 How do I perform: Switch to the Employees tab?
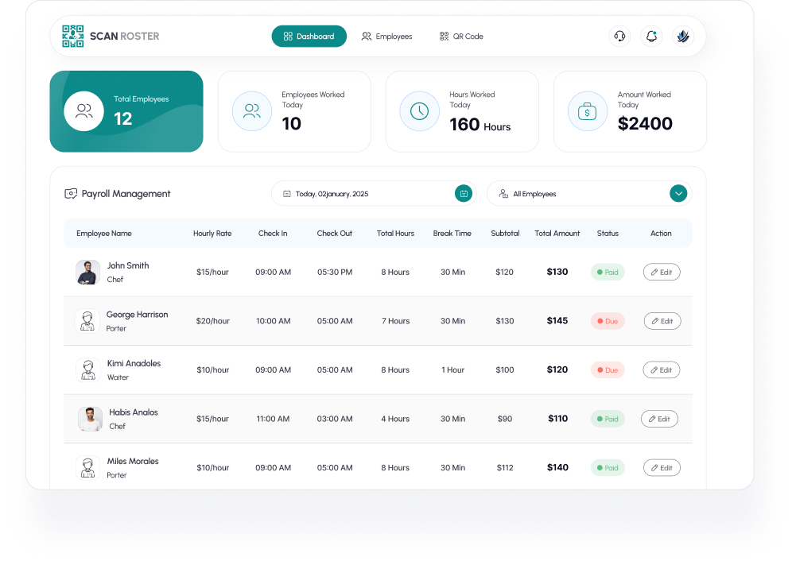[x=386, y=36]
